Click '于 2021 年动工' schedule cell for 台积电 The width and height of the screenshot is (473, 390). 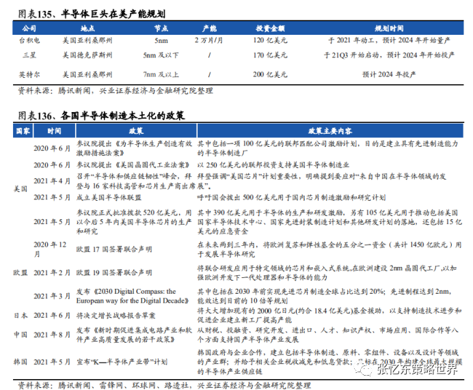click(x=389, y=40)
